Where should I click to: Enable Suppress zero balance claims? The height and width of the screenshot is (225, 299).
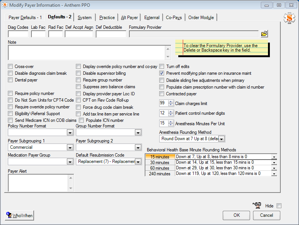tap(78, 87)
